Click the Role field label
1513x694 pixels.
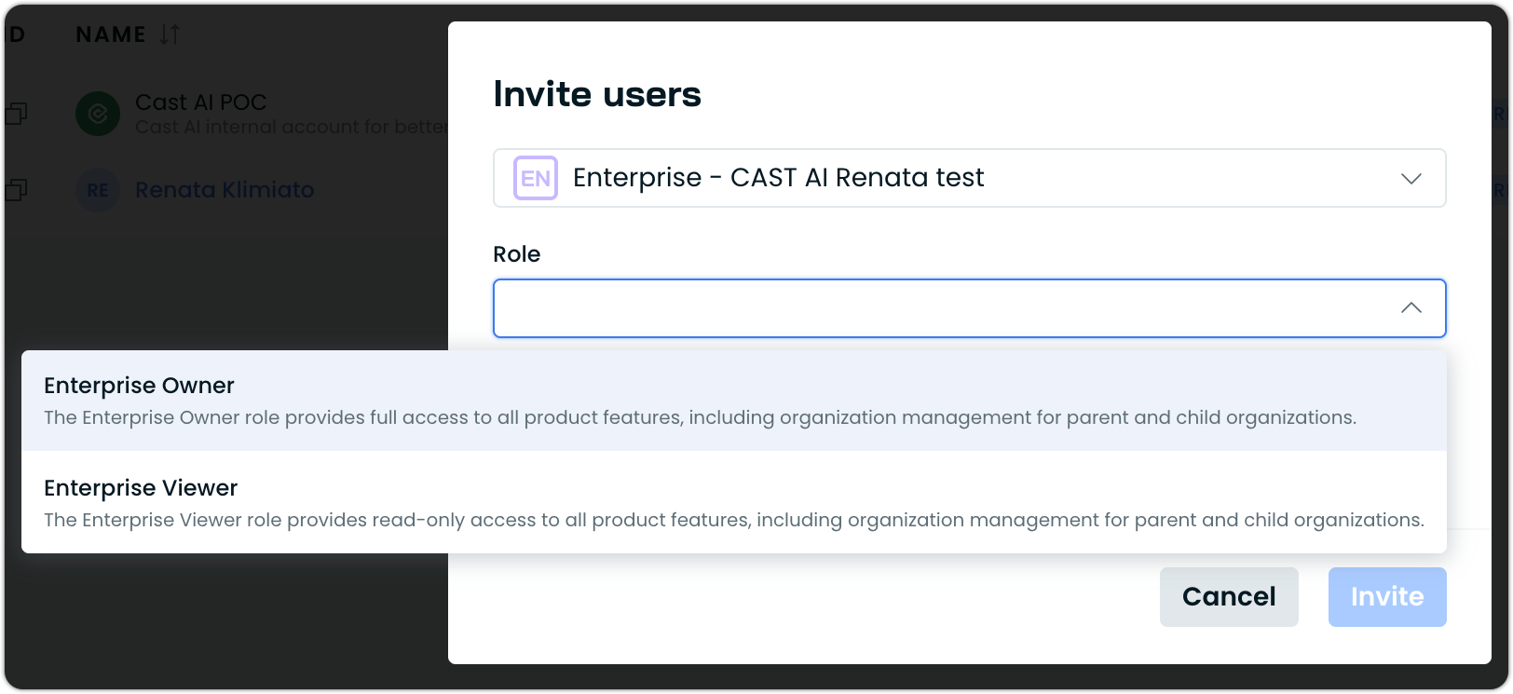517,254
